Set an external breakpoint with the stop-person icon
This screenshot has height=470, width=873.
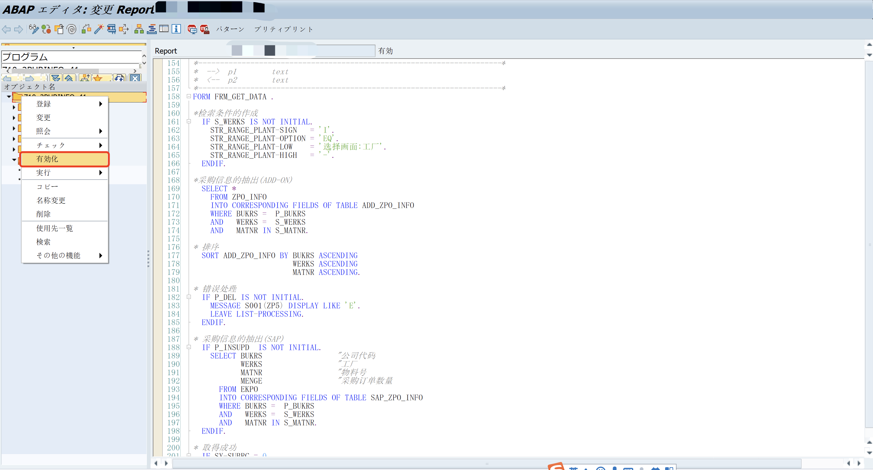pos(205,29)
